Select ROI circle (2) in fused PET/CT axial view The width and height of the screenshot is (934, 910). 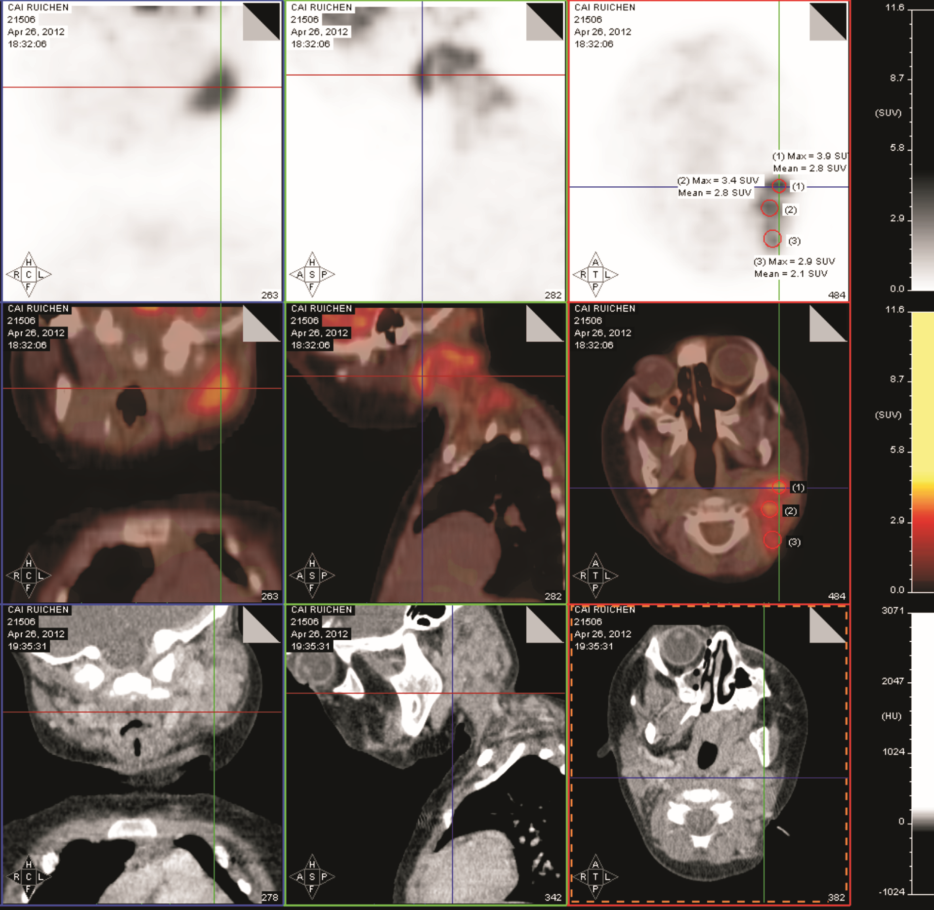click(769, 509)
